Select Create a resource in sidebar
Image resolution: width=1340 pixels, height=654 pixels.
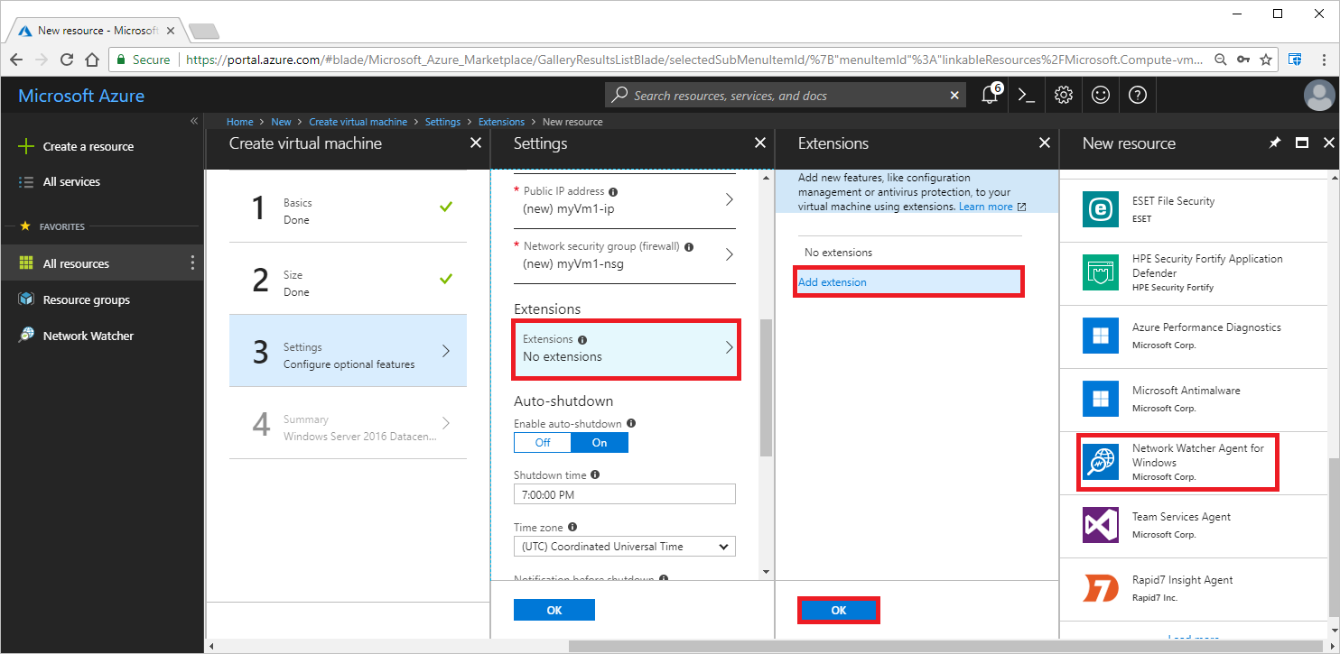tap(88, 146)
